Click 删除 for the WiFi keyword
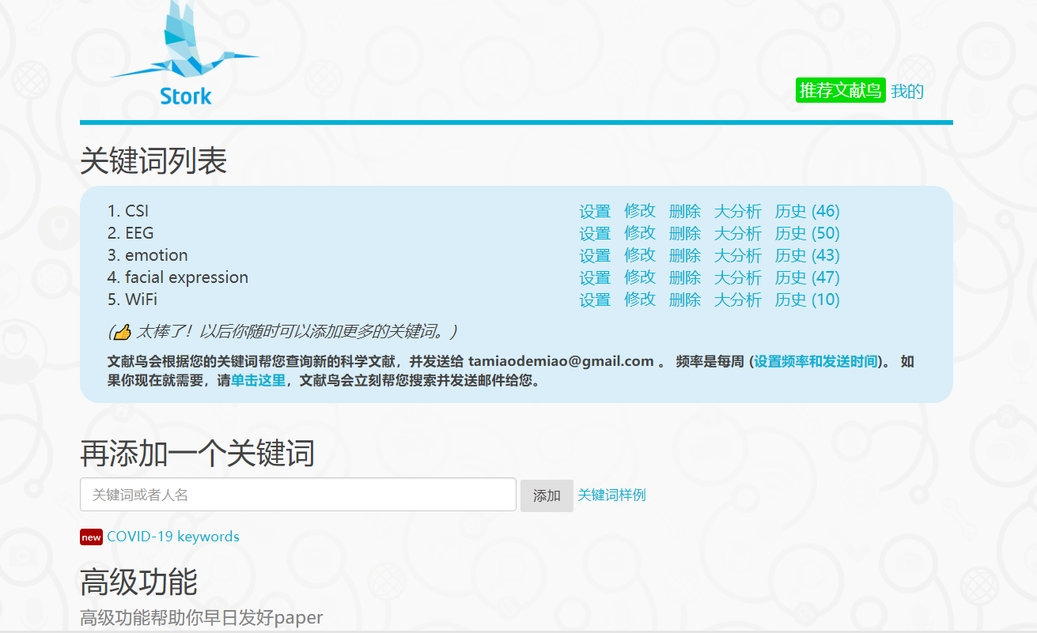The image size is (1037, 633). (685, 300)
